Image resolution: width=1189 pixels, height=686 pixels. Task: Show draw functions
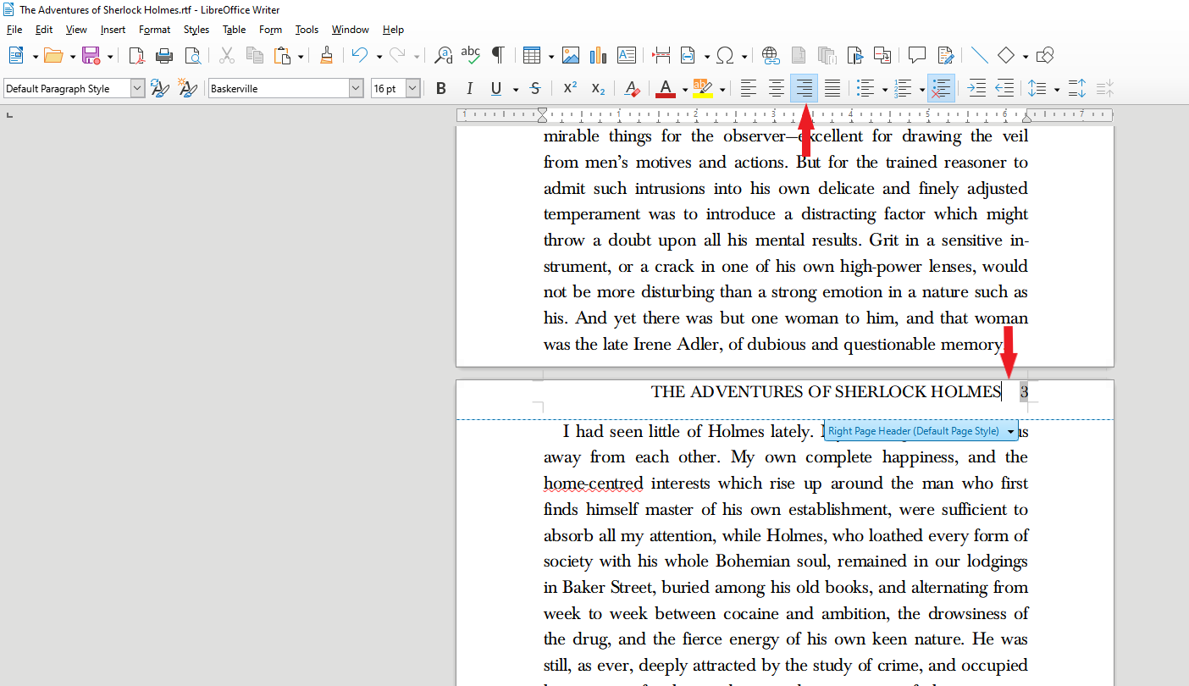coord(1045,56)
